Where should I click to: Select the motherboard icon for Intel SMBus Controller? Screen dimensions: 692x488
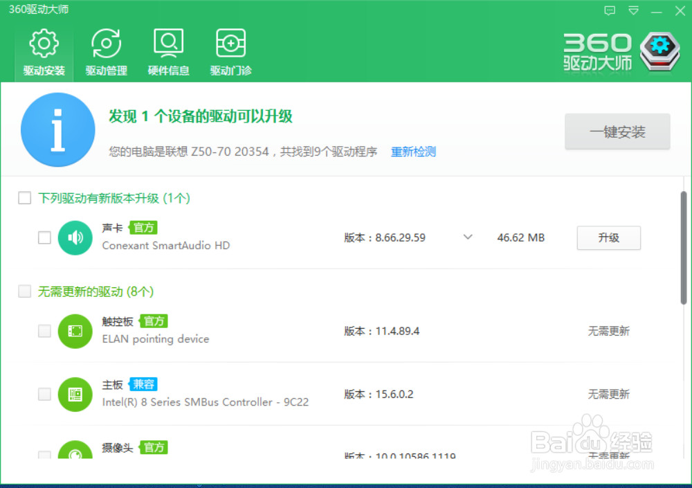(75, 394)
